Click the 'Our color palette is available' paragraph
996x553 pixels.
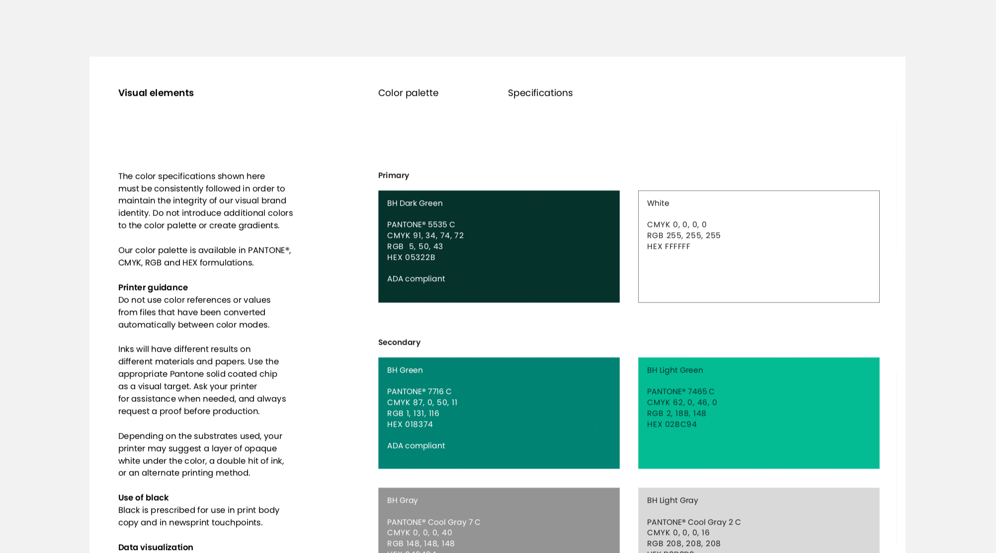point(205,256)
